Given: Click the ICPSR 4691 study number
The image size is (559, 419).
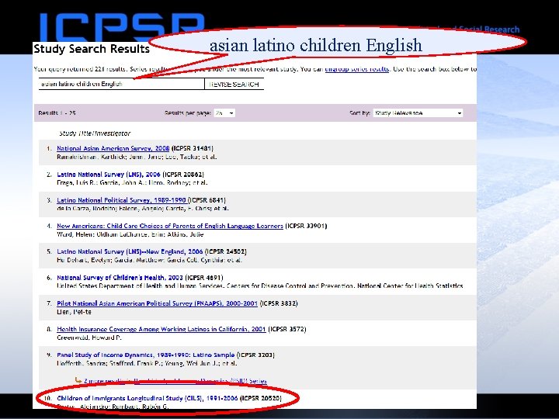Looking at the screenshot, I should [204, 277].
